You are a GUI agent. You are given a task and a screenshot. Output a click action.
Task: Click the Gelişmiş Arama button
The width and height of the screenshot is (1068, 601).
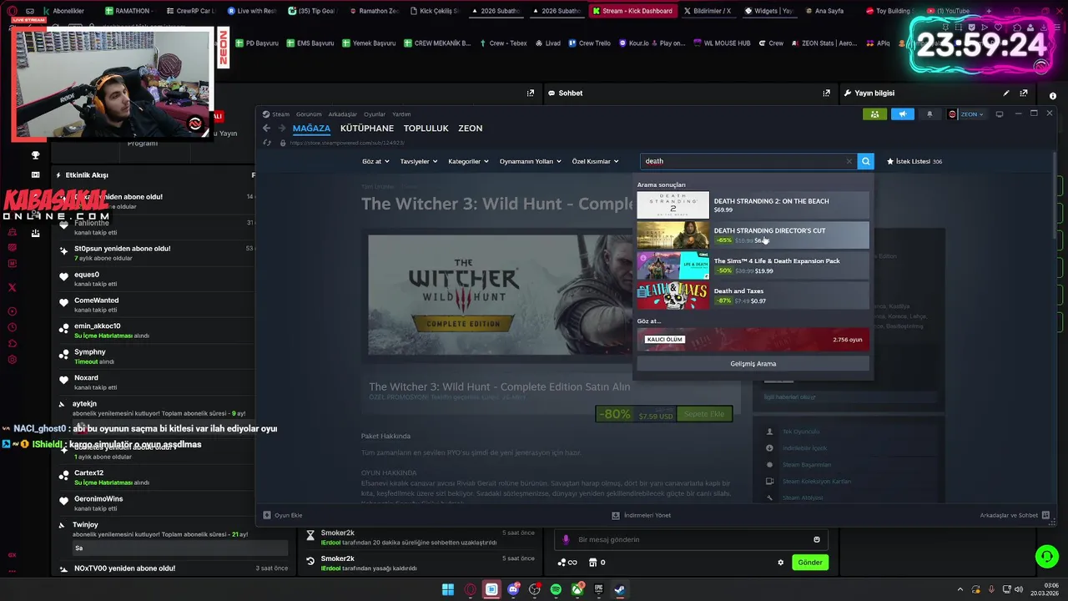point(753,364)
